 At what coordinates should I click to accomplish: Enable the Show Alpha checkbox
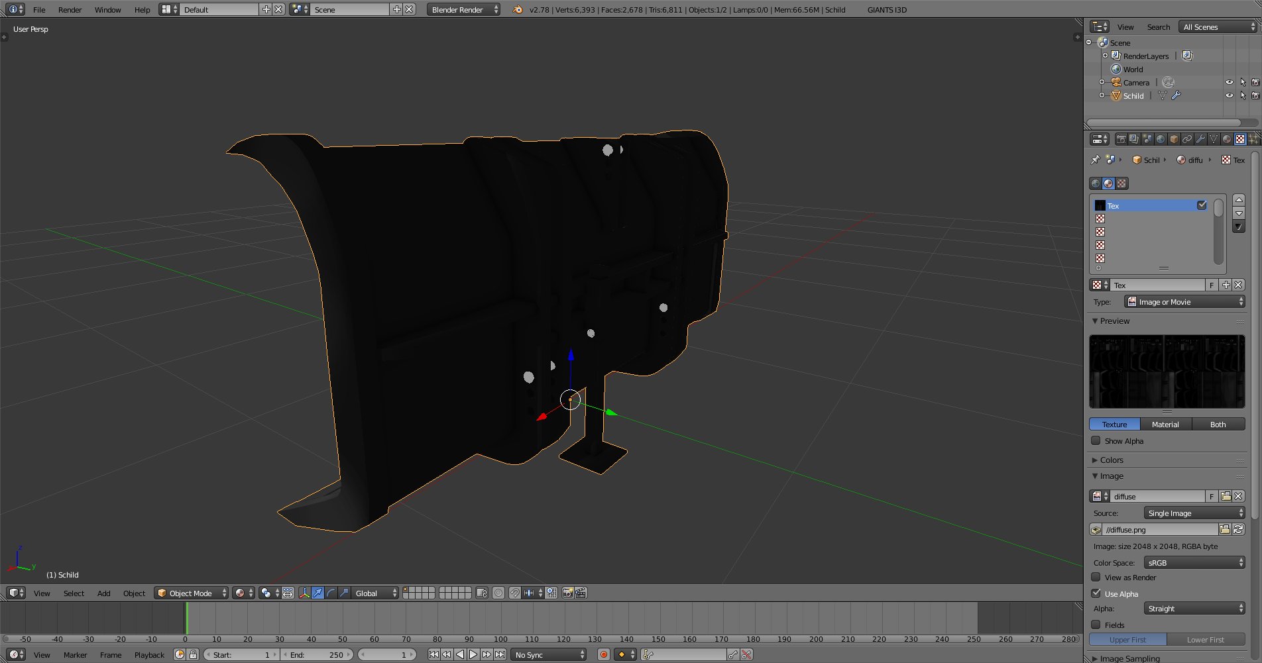1096,441
